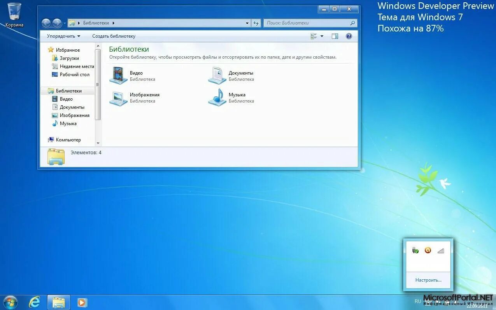Screen dimensions: 496x310
Task: Open Музыка under Библиотеки in sidebar
Action: [68, 124]
